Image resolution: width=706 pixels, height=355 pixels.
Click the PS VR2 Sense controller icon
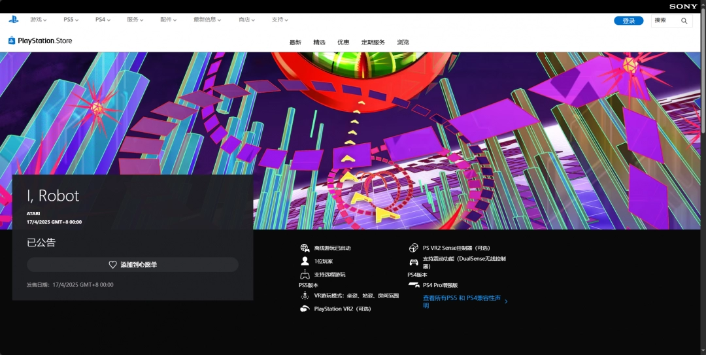coord(413,248)
